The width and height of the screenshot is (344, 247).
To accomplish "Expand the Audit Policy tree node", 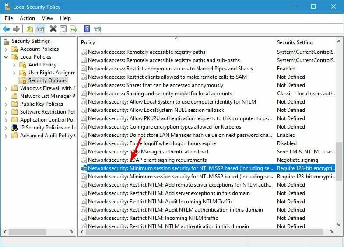I will [14, 65].
